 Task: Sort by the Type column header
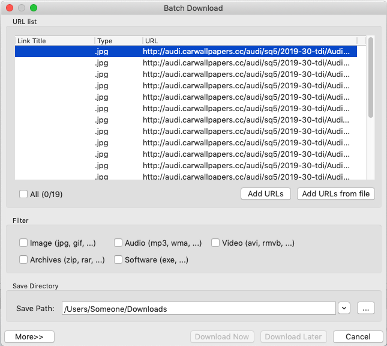tap(118, 41)
